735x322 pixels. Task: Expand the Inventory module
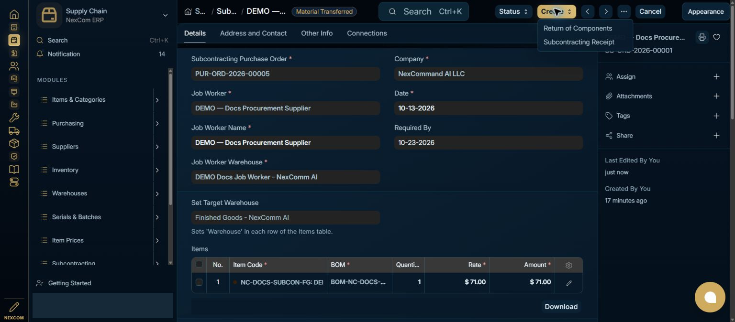[x=157, y=170]
